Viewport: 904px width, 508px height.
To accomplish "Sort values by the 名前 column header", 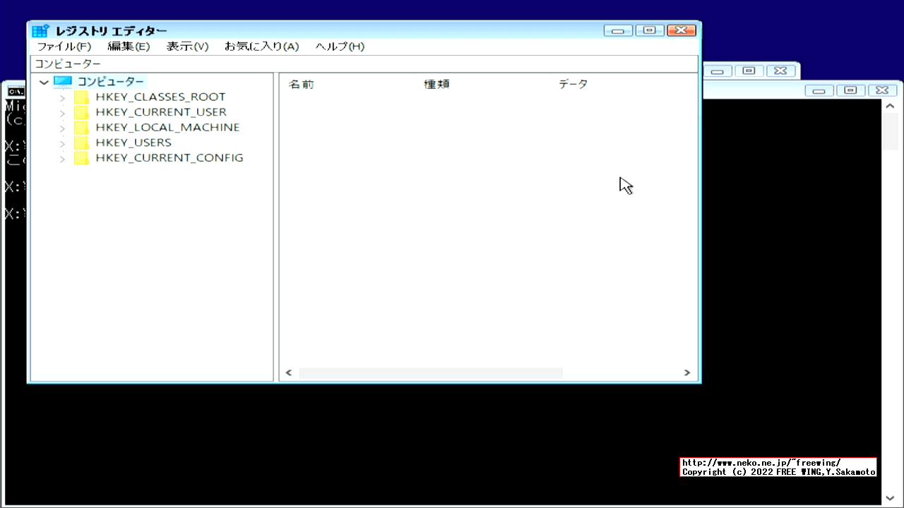I will tap(302, 84).
